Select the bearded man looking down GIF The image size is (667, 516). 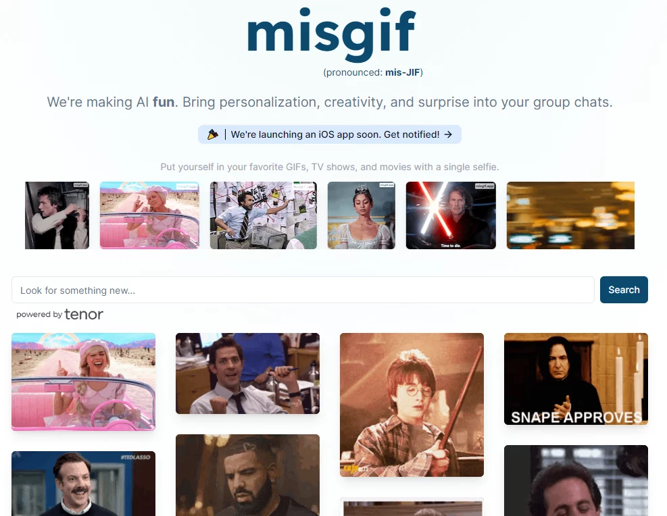[x=247, y=475]
